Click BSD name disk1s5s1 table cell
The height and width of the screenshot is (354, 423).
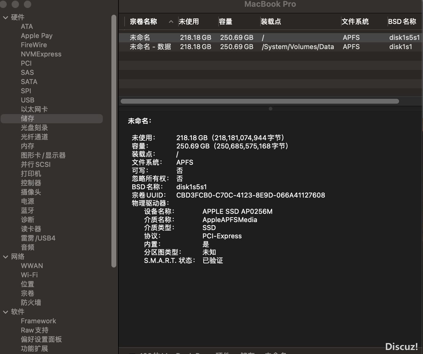[404, 37]
